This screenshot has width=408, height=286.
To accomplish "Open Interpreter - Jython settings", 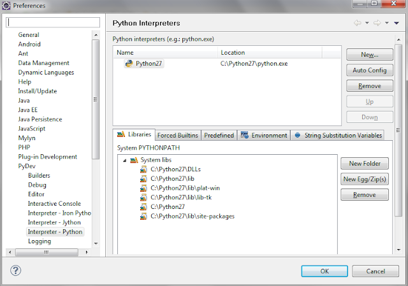I will pyautogui.click(x=54, y=222).
